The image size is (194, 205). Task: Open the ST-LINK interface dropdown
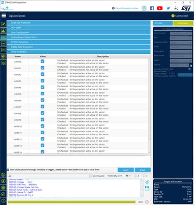click(x=163, y=23)
